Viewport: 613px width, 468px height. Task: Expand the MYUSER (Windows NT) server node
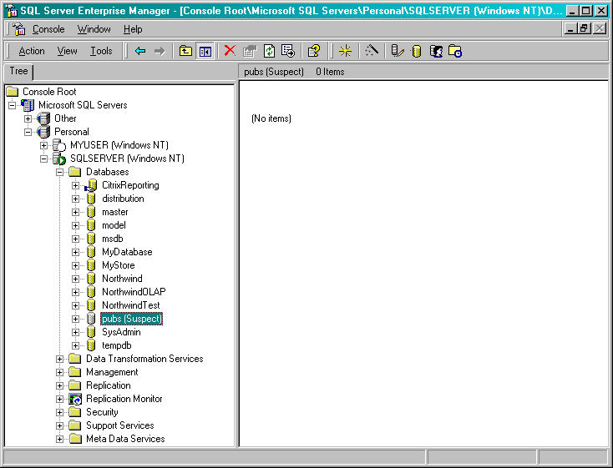[x=44, y=145]
